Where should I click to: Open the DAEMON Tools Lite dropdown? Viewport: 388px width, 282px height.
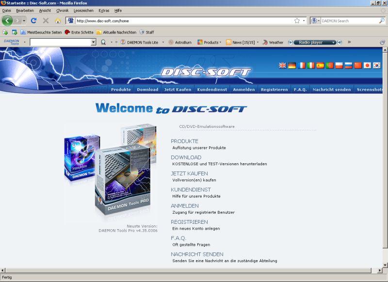click(163, 42)
